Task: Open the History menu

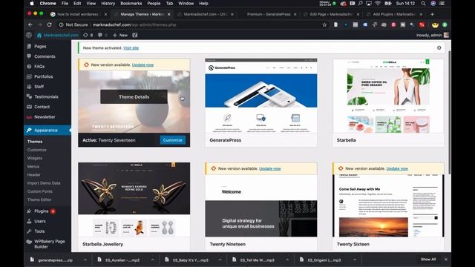Action: click(x=108, y=4)
